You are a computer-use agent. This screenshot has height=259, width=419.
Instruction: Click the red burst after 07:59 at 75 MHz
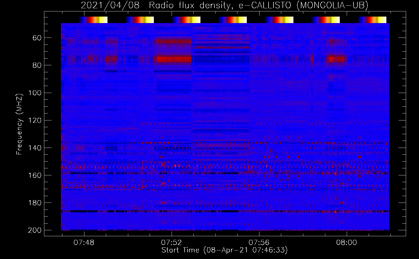(336, 59)
